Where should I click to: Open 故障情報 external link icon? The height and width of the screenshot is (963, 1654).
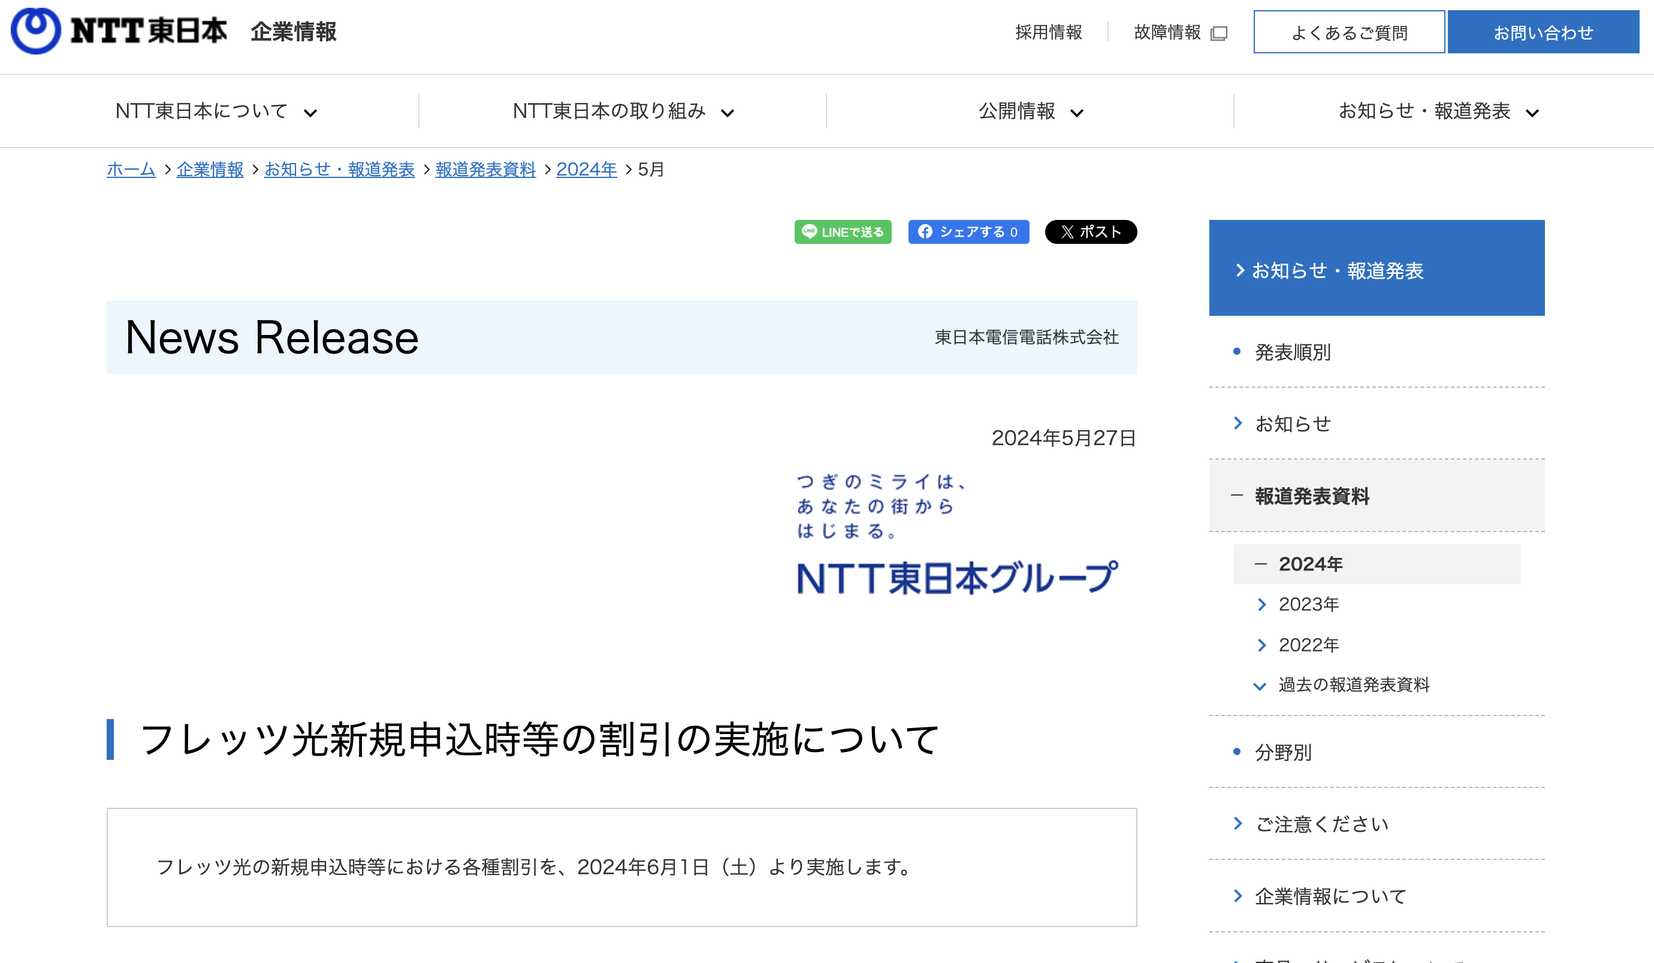(1219, 33)
